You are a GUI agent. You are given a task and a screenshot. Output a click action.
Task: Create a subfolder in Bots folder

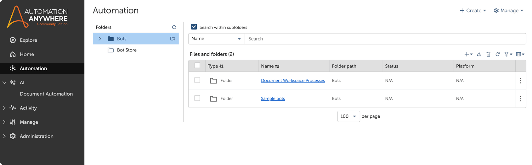[x=173, y=39]
